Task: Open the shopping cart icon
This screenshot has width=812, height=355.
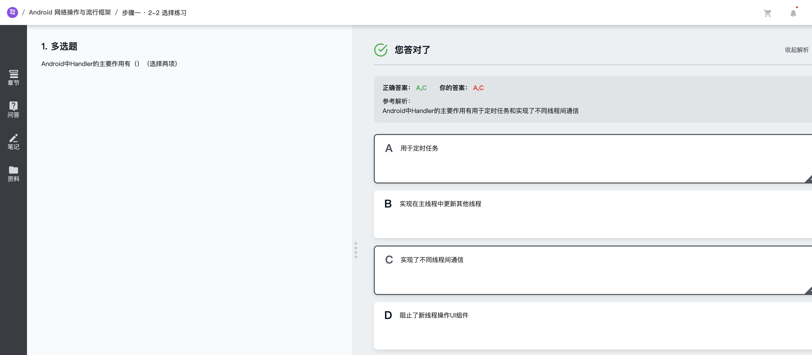Action: pos(767,13)
